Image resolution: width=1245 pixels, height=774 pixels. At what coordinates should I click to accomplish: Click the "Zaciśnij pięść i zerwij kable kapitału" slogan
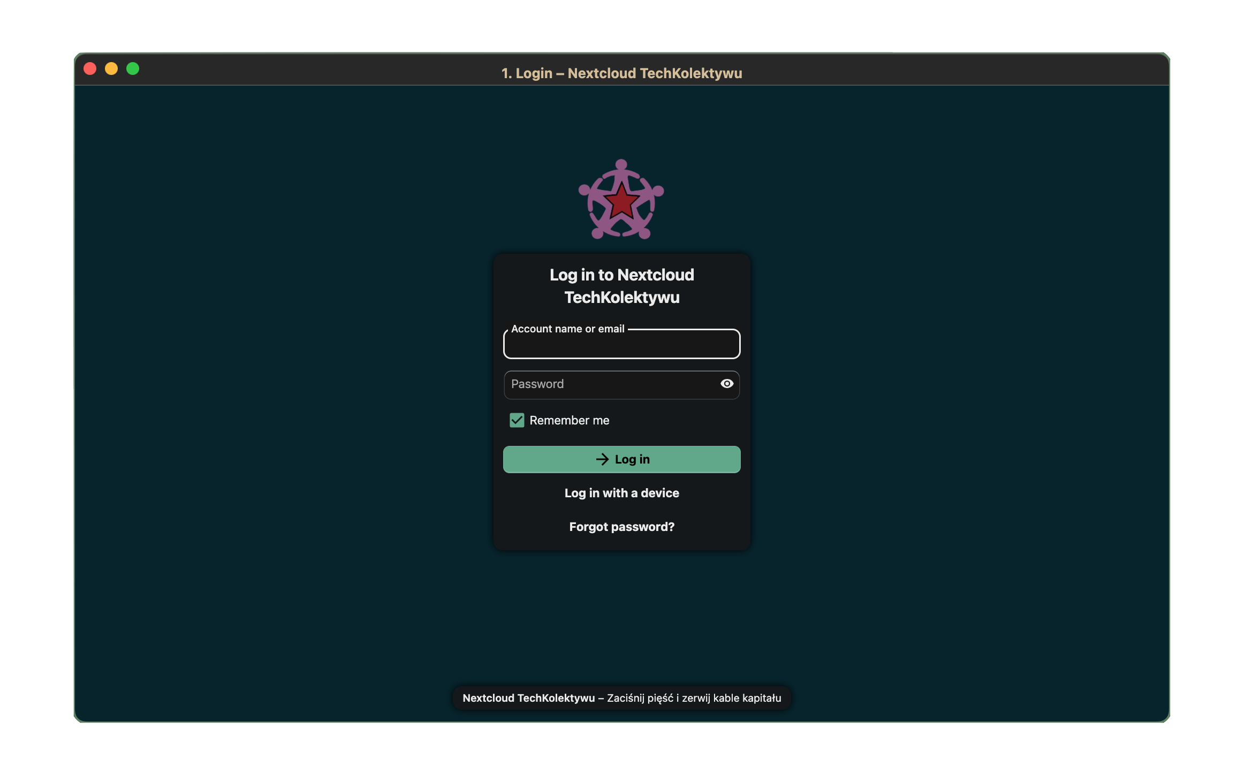(x=694, y=698)
